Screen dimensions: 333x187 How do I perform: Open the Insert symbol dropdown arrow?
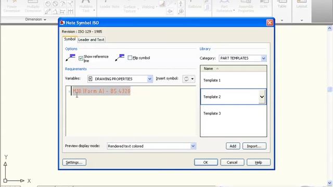click(x=192, y=79)
